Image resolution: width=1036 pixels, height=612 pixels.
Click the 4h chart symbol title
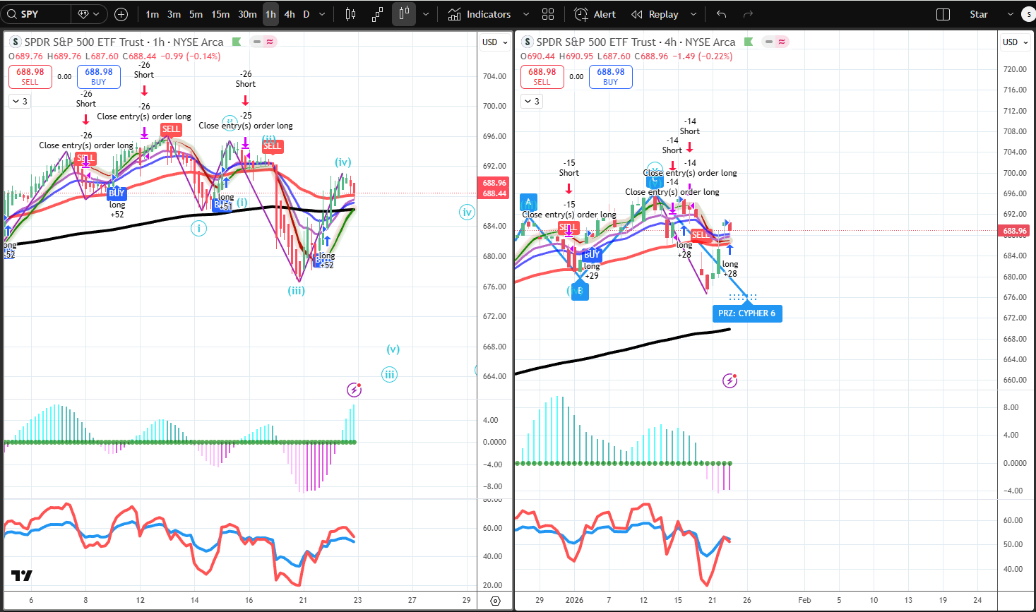click(636, 42)
